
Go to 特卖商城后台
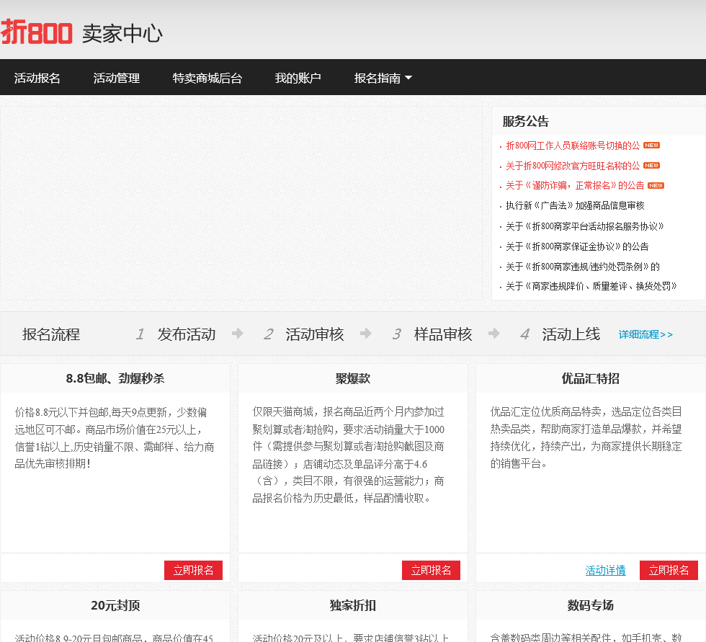(x=207, y=78)
